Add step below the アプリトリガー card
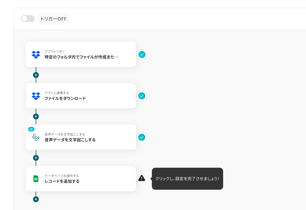The image size is (306, 210). point(36,75)
